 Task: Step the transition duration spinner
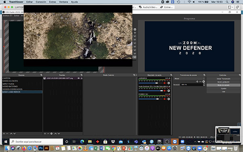point(204,85)
